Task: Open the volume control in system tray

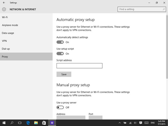Action: click(x=135, y=123)
